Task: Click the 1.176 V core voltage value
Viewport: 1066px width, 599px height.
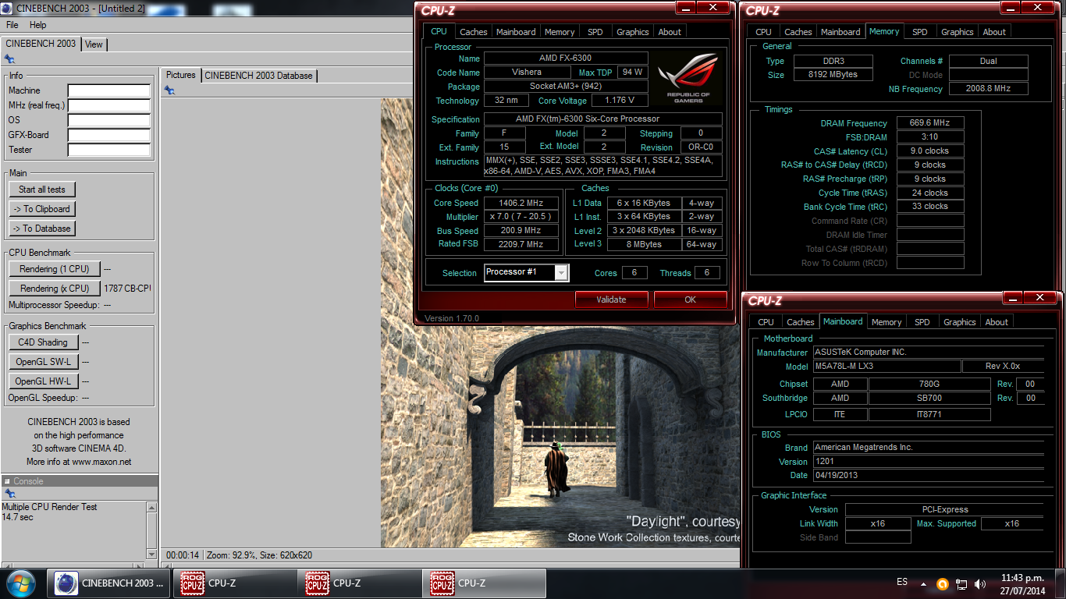Action: point(620,101)
